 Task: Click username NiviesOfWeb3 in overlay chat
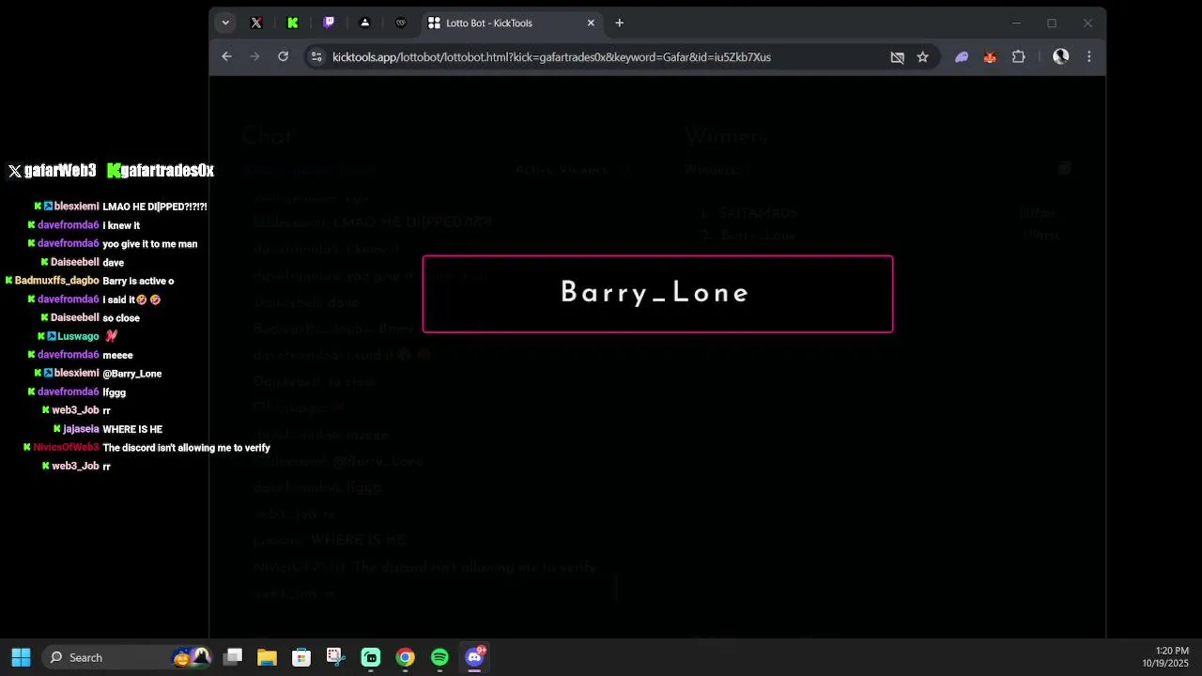point(66,448)
